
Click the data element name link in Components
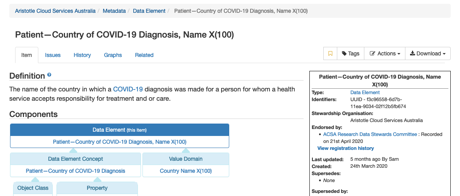pyautogui.click(x=120, y=142)
